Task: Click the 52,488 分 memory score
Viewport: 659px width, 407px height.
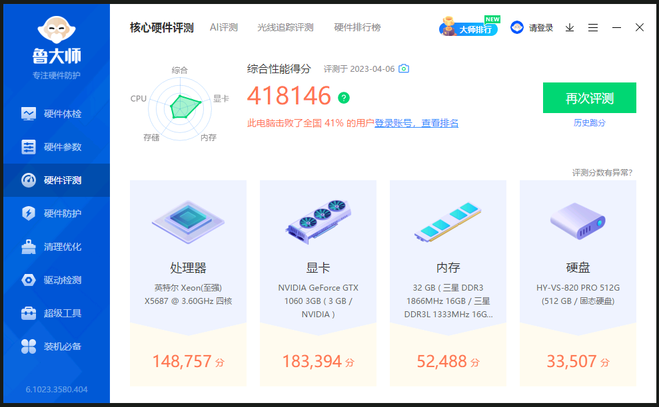Action: click(x=448, y=361)
